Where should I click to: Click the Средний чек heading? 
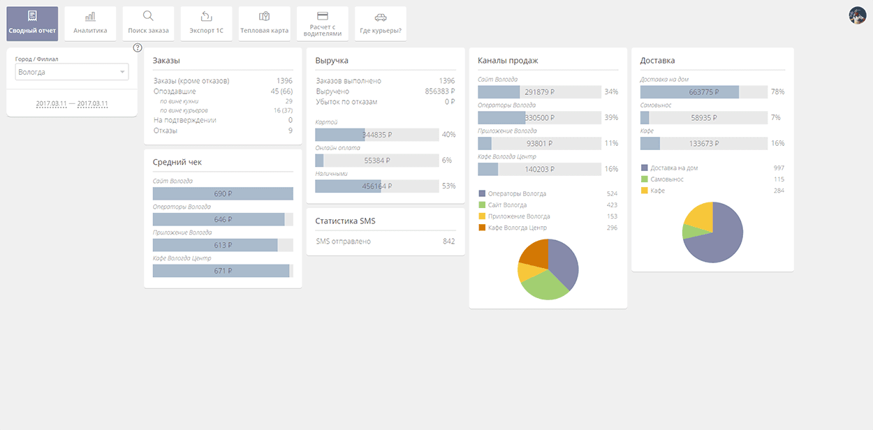coord(177,163)
